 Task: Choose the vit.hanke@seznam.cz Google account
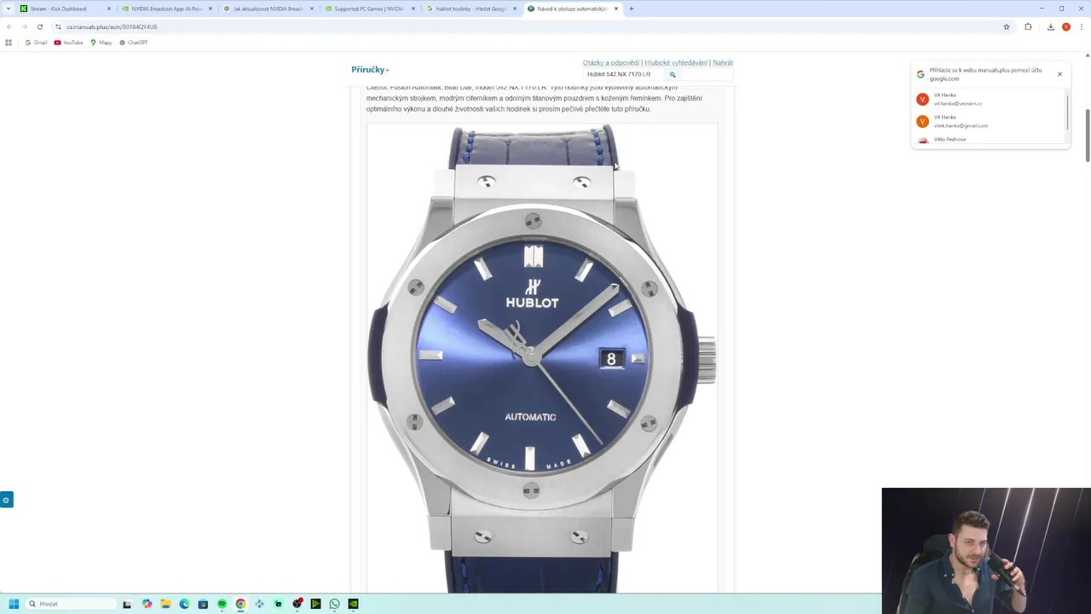989,99
